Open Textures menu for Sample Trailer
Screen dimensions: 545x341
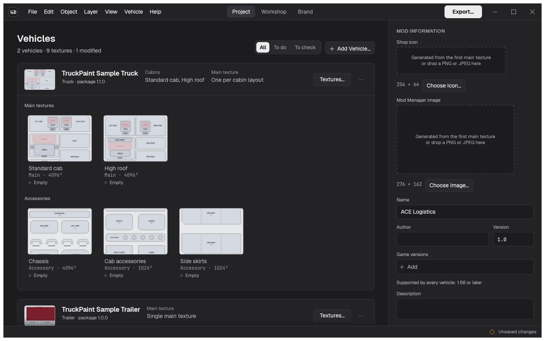click(332, 316)
